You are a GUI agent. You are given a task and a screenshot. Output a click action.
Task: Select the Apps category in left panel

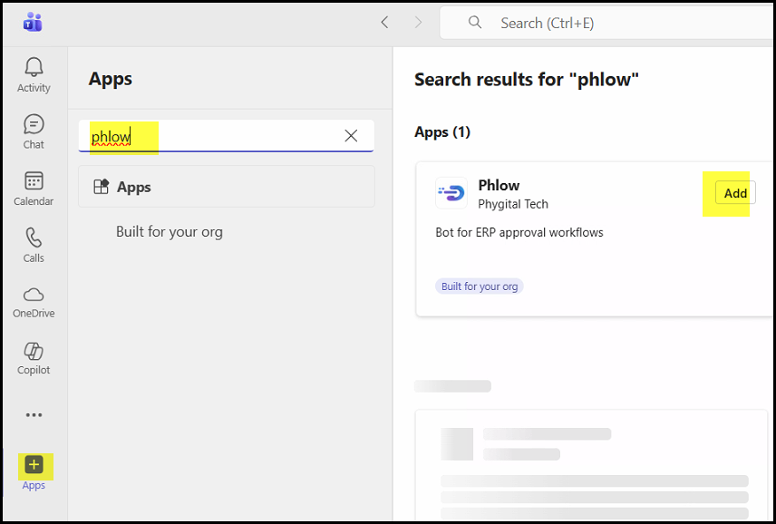[226, 187]
